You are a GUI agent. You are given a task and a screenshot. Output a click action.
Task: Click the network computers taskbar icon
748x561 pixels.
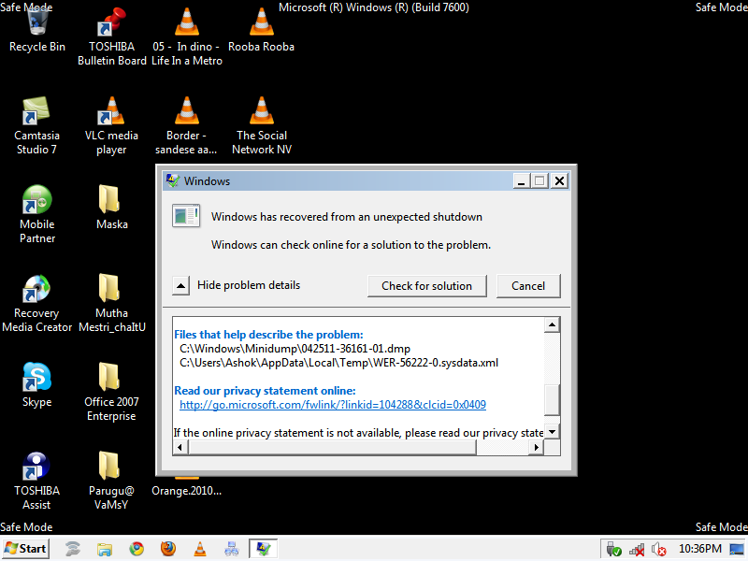click(231, 549)
